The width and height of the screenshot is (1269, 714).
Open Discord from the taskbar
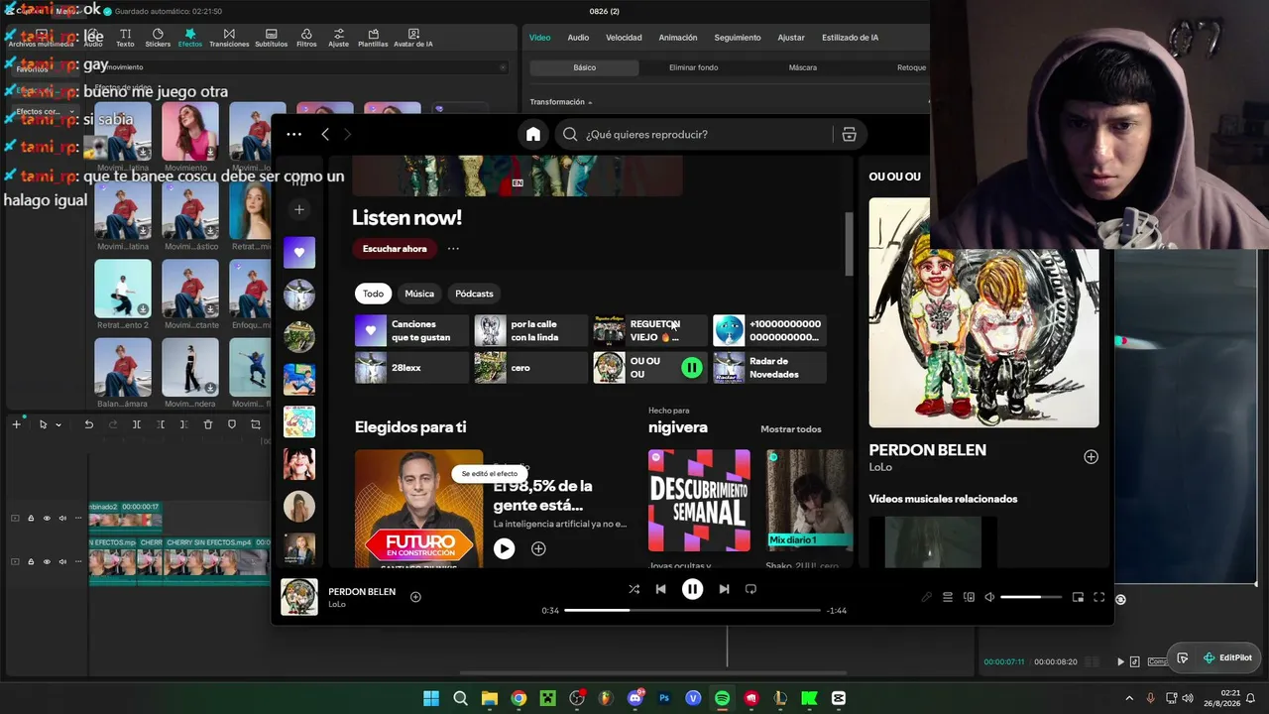(x=635, y=698)
